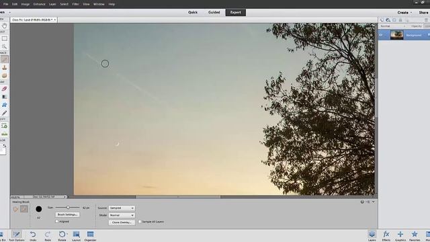
Task: Open the Organizer
Action: click(x=90, y=236)
